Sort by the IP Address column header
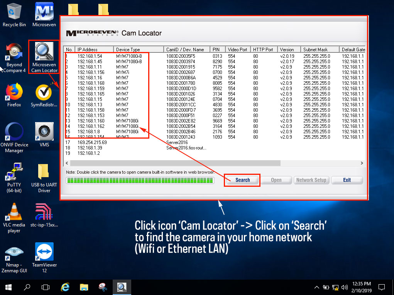Image resolution: width=394 pixels, height=295 pixels. [x=94, y=49]
